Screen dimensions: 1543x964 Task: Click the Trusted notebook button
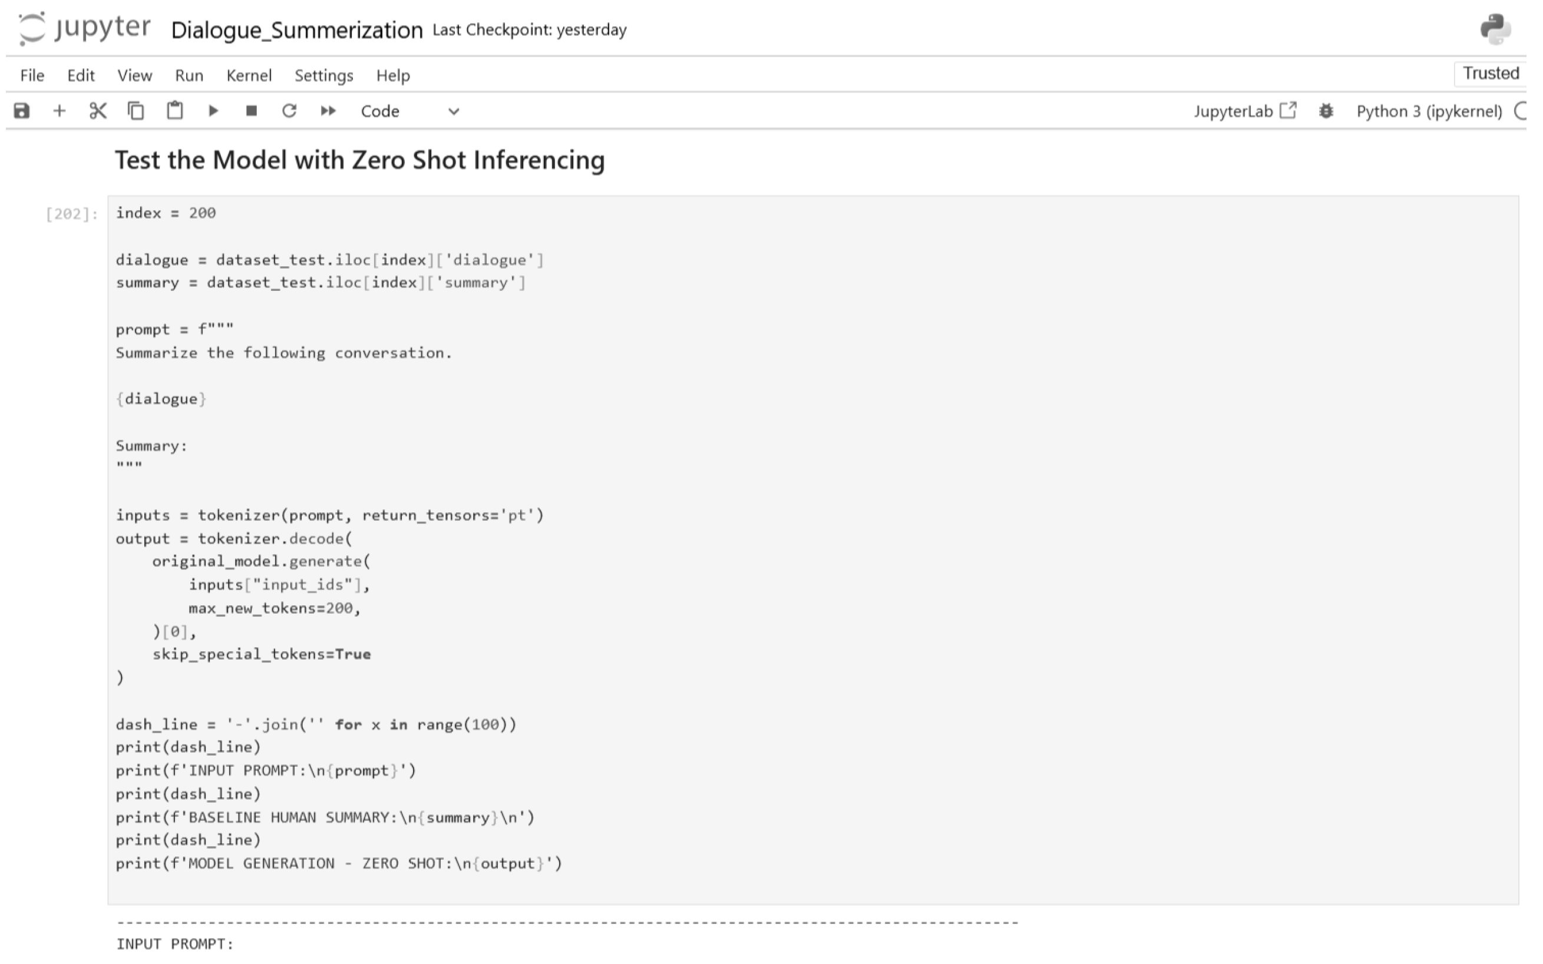pyautogui.click(x=1490, y=74)
